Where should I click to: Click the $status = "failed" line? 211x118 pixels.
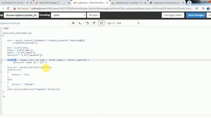click(x=23, y=85)
